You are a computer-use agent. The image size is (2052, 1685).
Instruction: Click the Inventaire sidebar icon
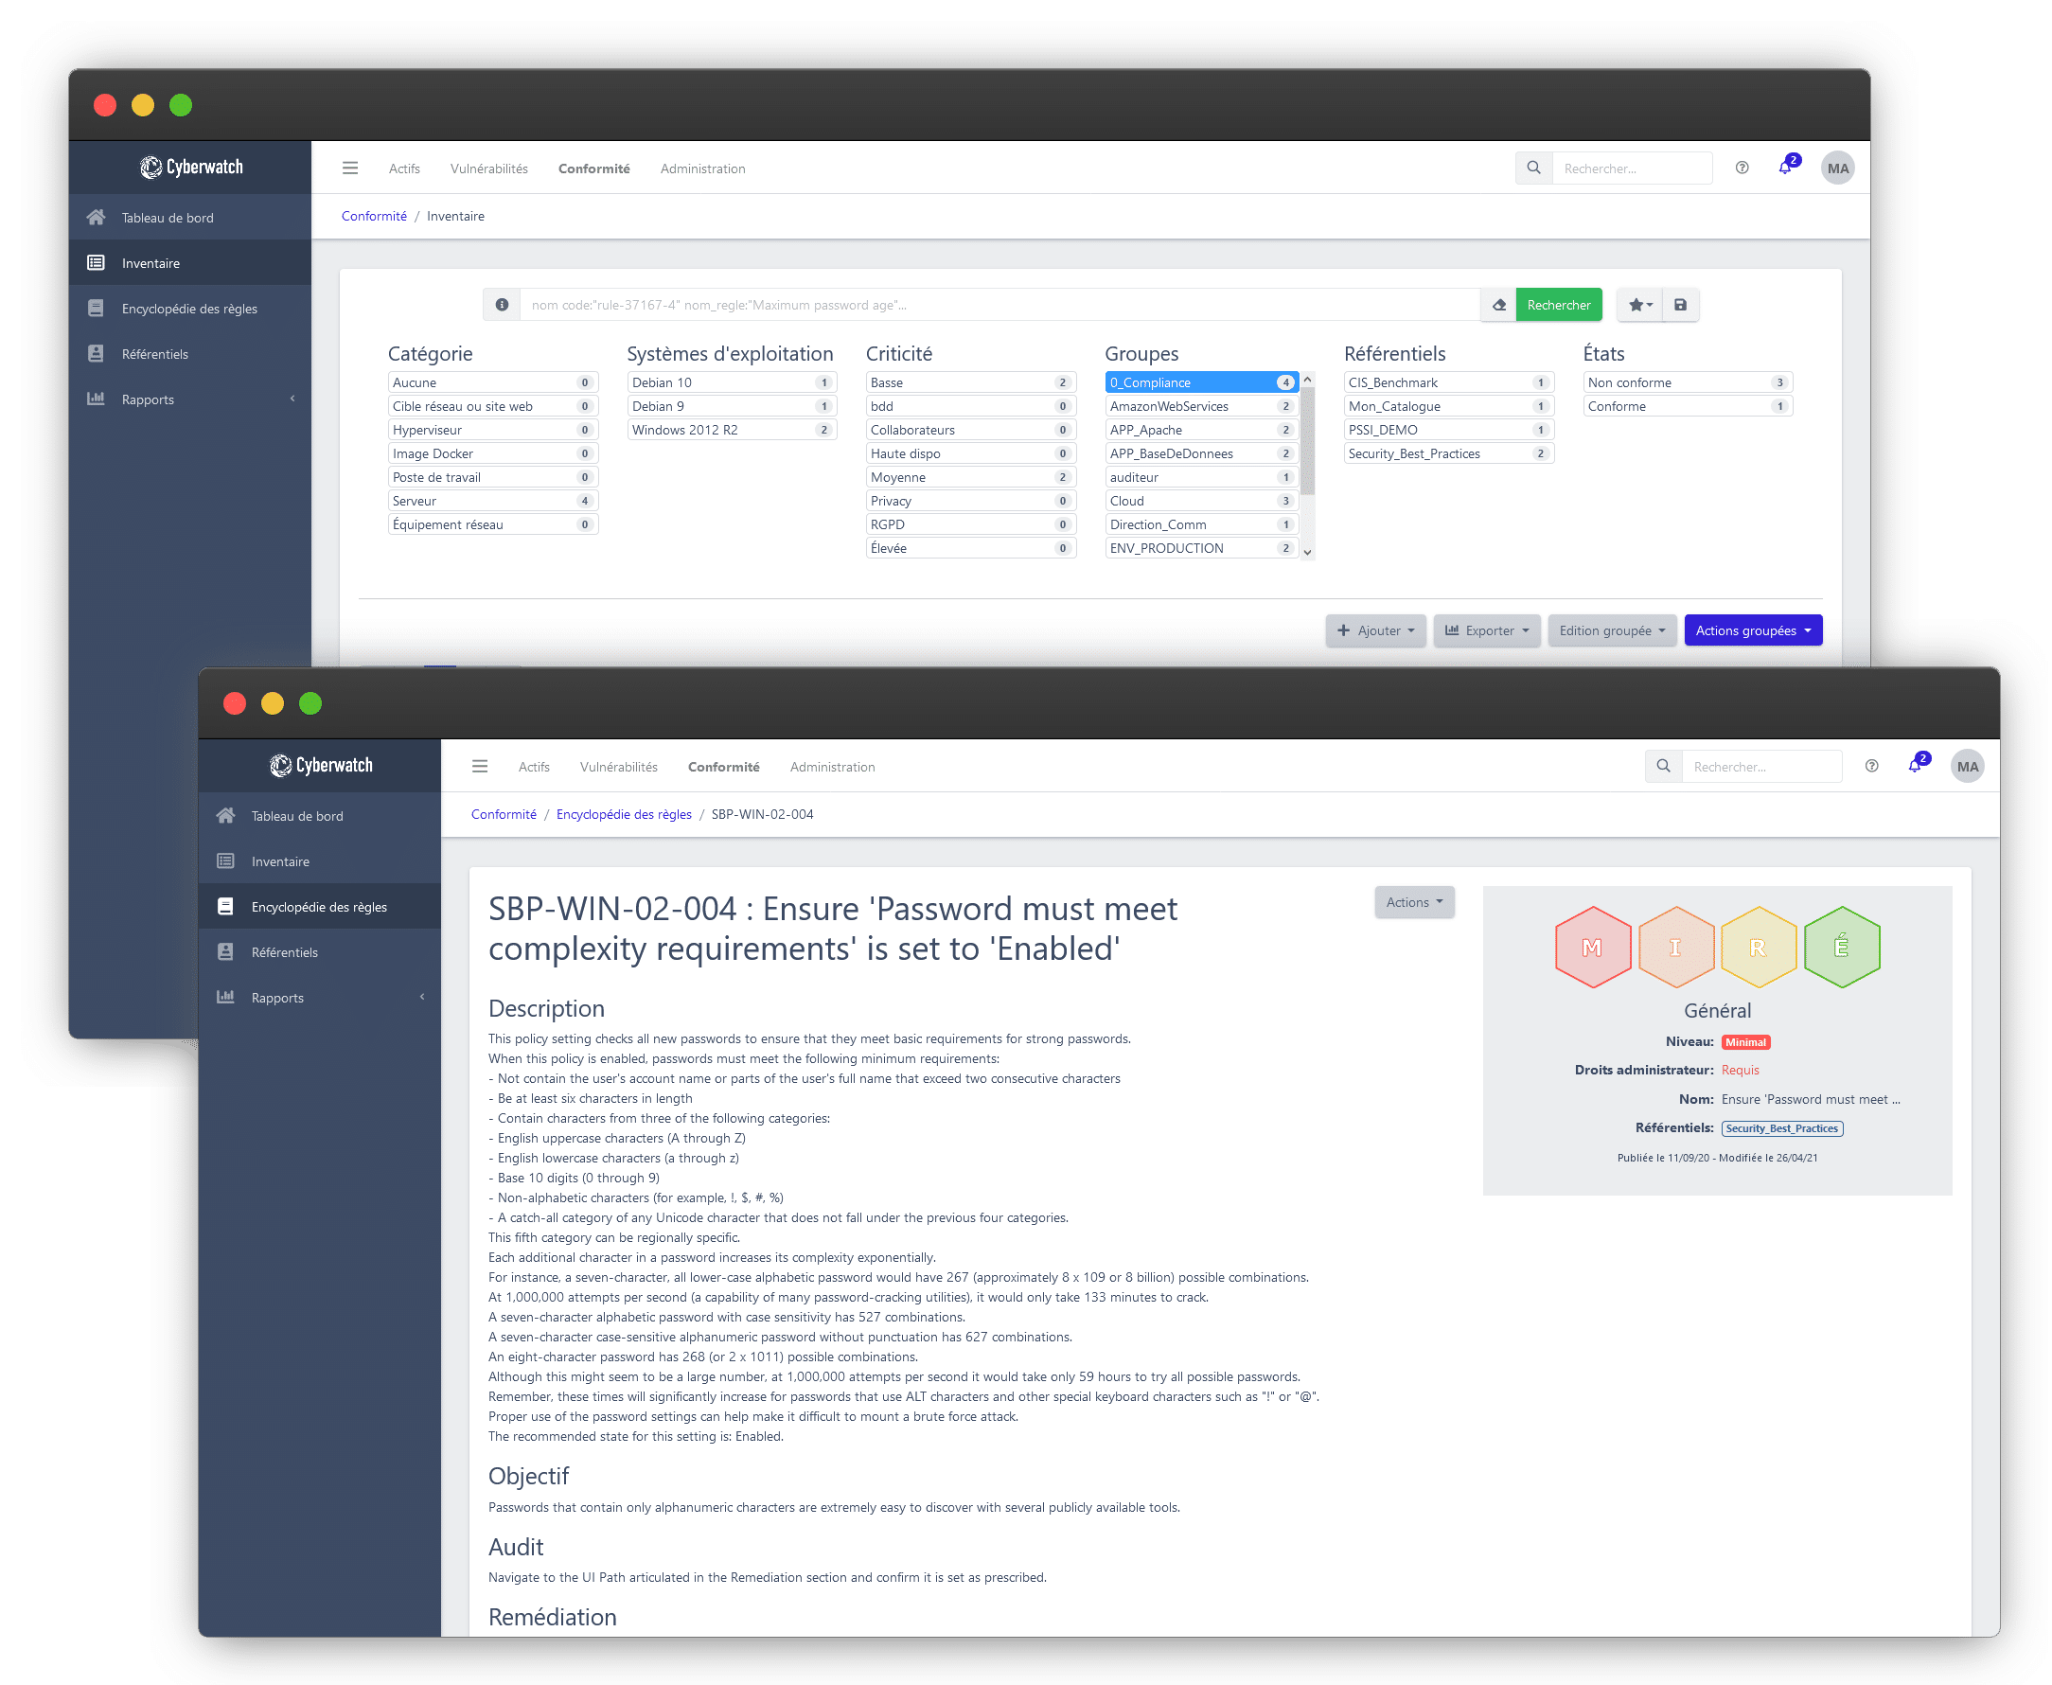pos(98,262)
